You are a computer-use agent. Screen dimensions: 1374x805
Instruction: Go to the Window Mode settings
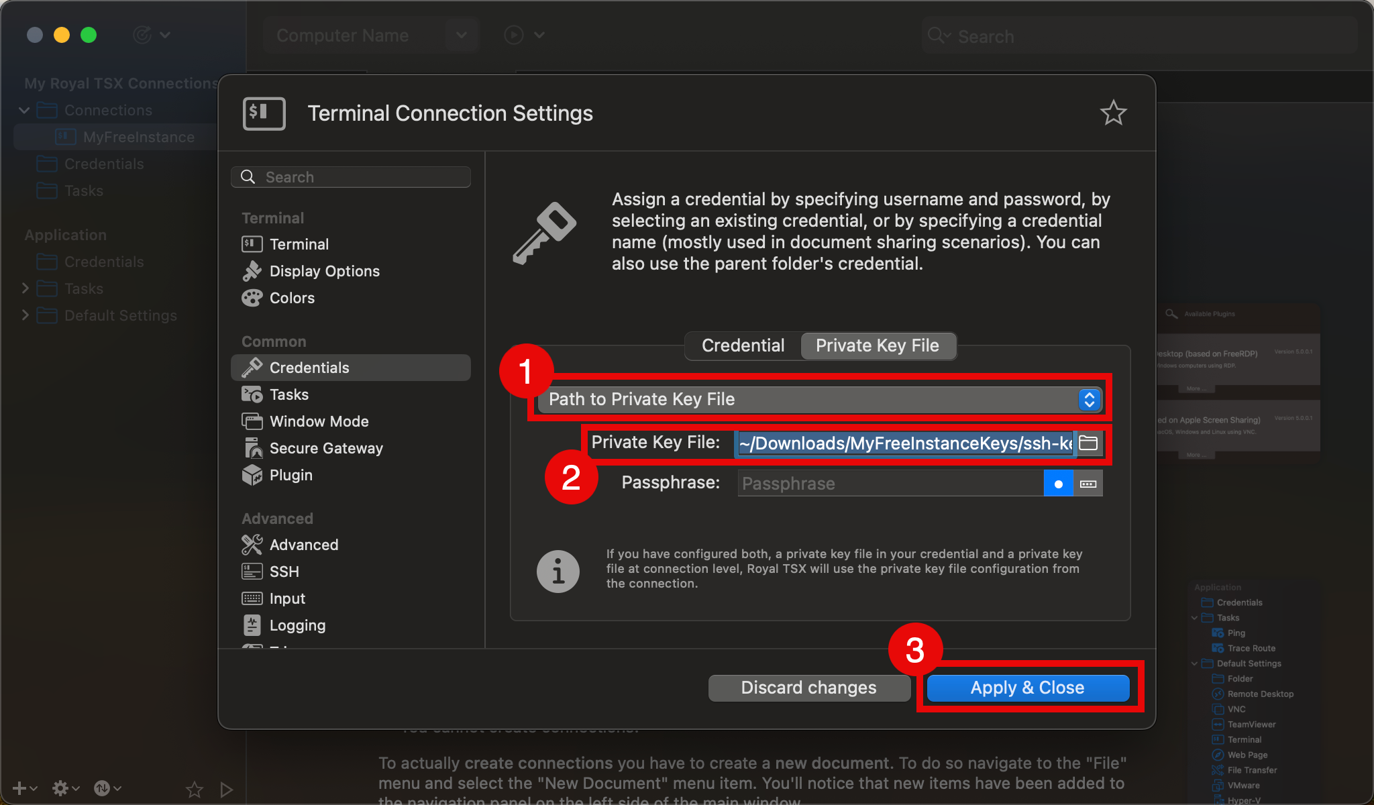tap(319, 421)
